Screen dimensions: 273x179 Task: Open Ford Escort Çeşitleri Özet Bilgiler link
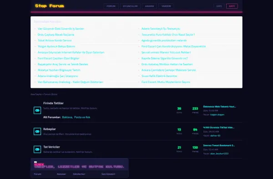59,58
